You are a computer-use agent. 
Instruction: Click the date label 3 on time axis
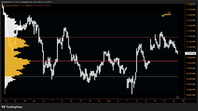click(x=118, y=101)
